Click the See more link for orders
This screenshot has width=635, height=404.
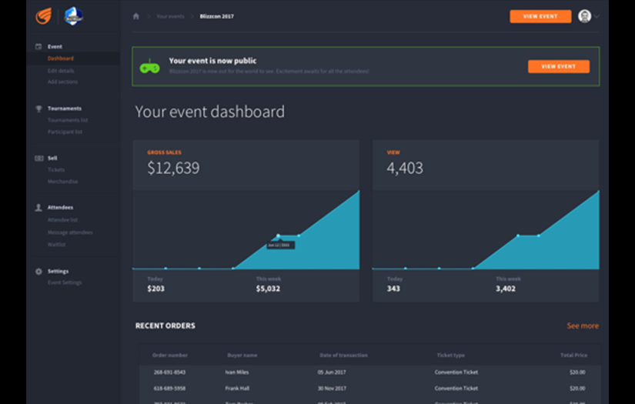(583, 326)
